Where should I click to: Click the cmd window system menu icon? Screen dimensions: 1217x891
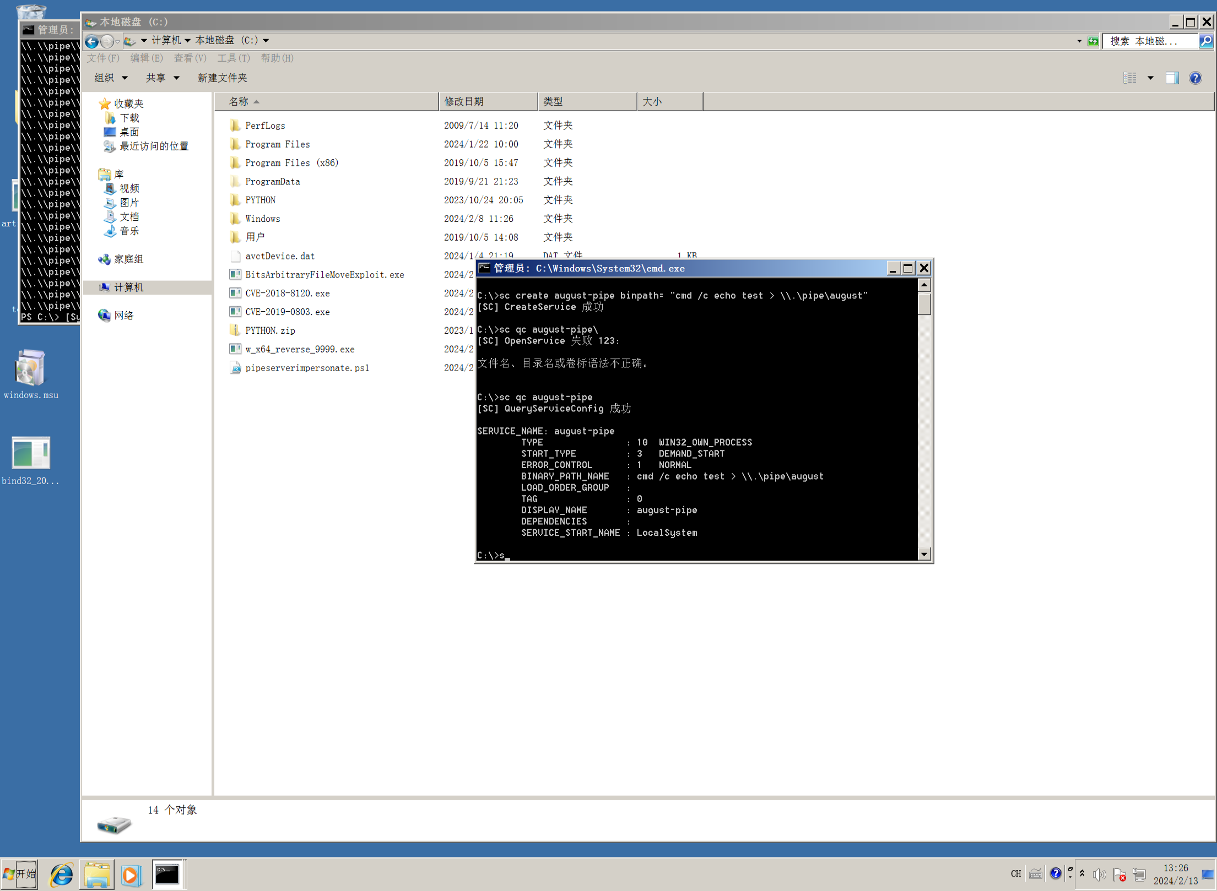(484, 268)
